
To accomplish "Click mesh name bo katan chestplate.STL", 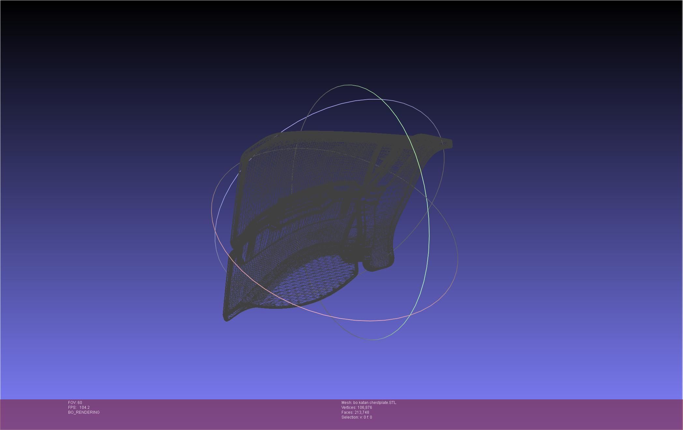I will [369, 403].
